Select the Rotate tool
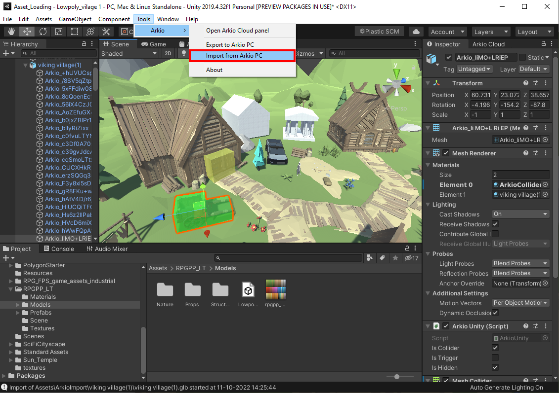Viewport: 559px width, 393px height. pos(43,32)
